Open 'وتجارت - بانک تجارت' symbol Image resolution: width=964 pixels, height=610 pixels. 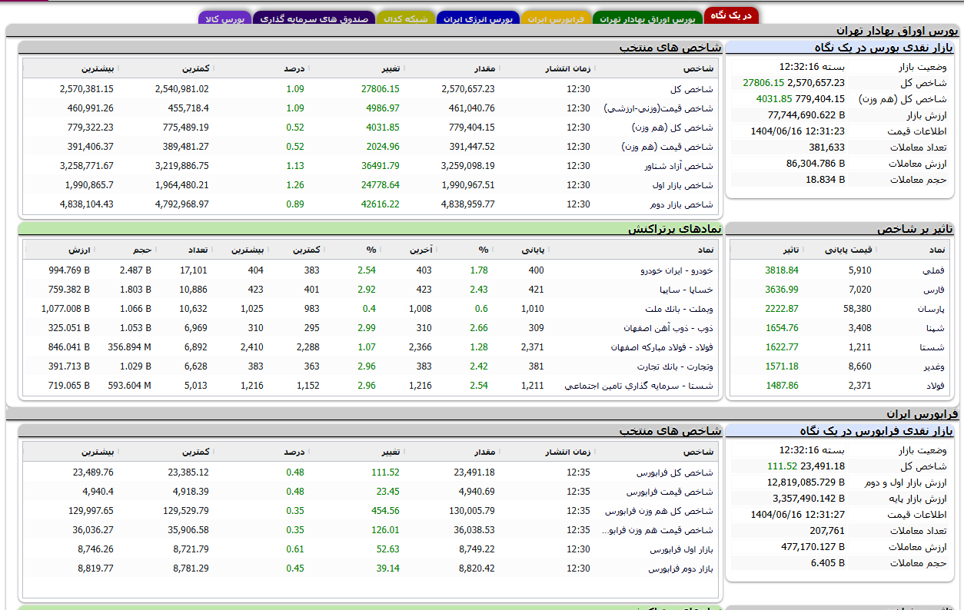pos(676,366)
